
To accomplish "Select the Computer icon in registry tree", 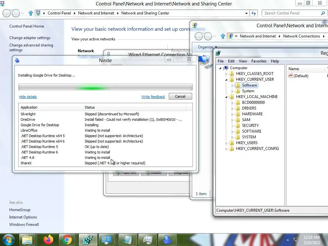I will pos(226,68).
